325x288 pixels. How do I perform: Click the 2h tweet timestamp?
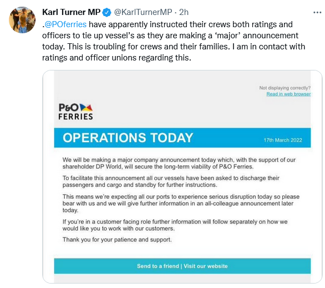tap(184, 12)
